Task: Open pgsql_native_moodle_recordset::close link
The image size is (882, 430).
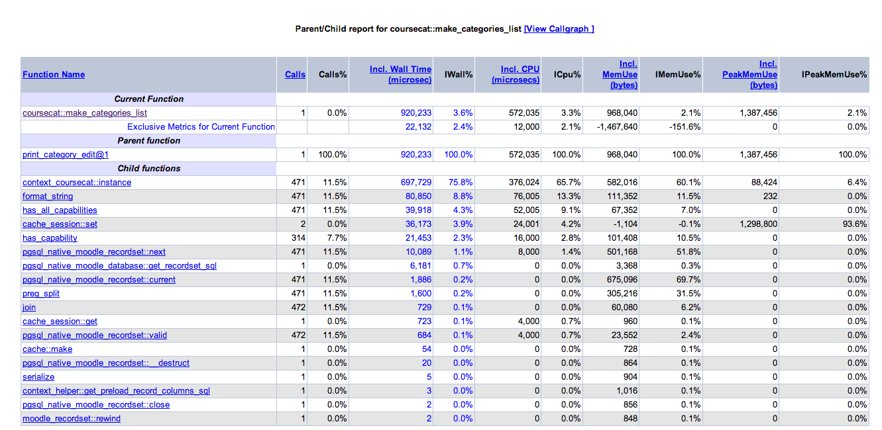Action: (96, 405)
